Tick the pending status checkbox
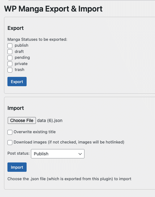The image size is (155, 197). tap(10, 58)
